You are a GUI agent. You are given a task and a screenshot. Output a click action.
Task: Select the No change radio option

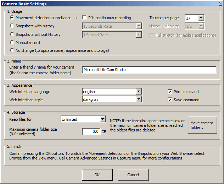12,50
